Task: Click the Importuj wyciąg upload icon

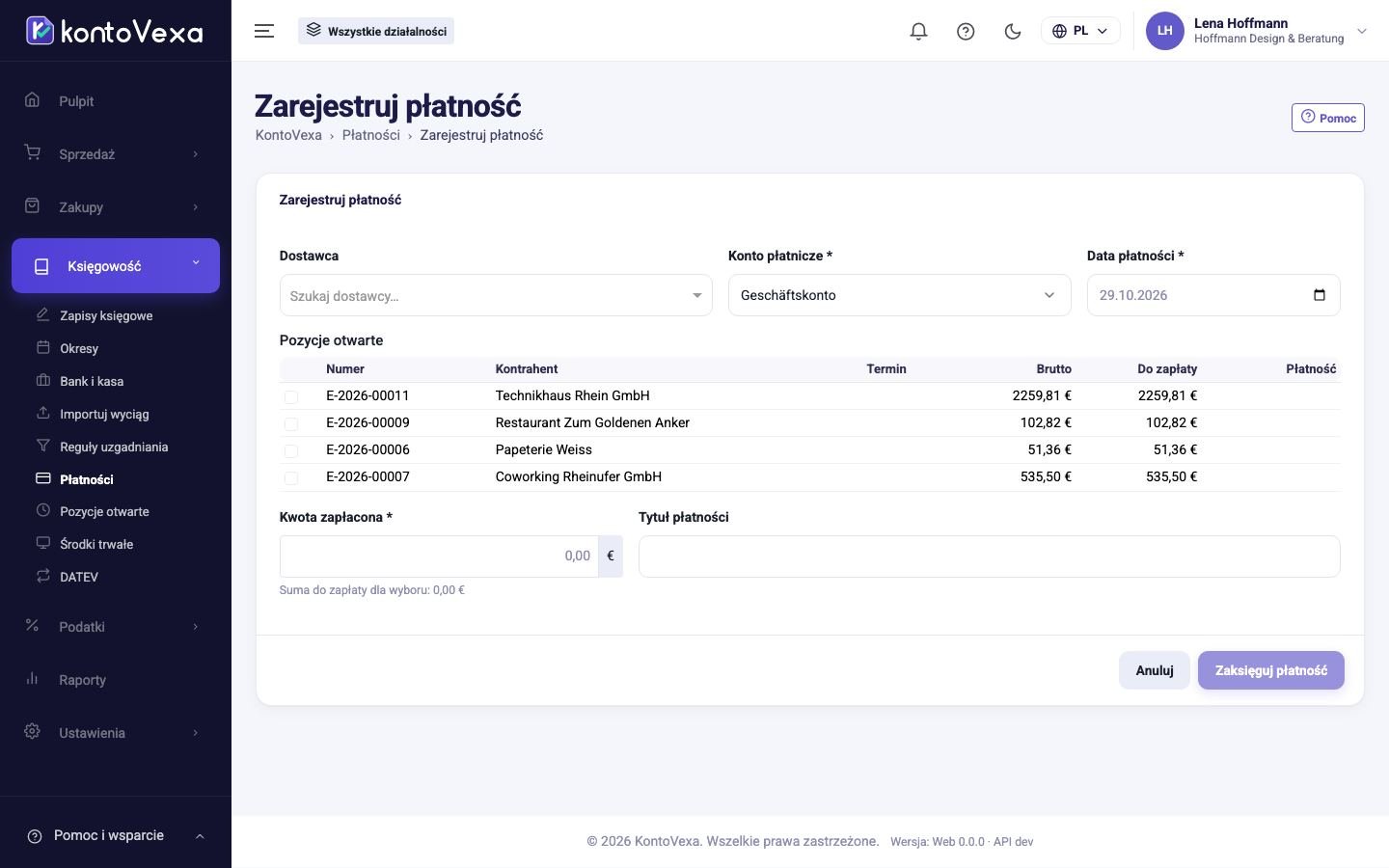Action: click(x=43, y=413)
